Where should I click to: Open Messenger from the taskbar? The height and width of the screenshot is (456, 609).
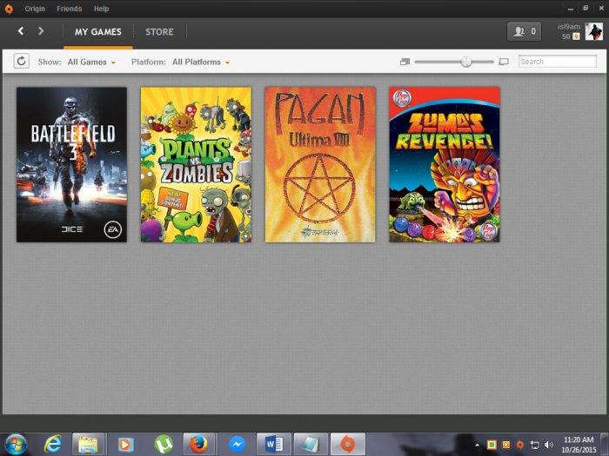point(237,445)
